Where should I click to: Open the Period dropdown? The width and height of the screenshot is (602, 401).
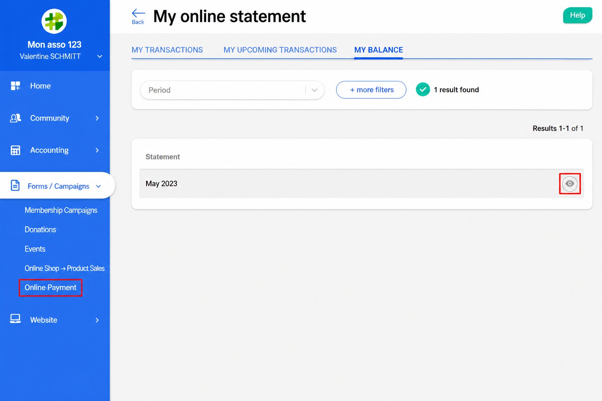232,90
